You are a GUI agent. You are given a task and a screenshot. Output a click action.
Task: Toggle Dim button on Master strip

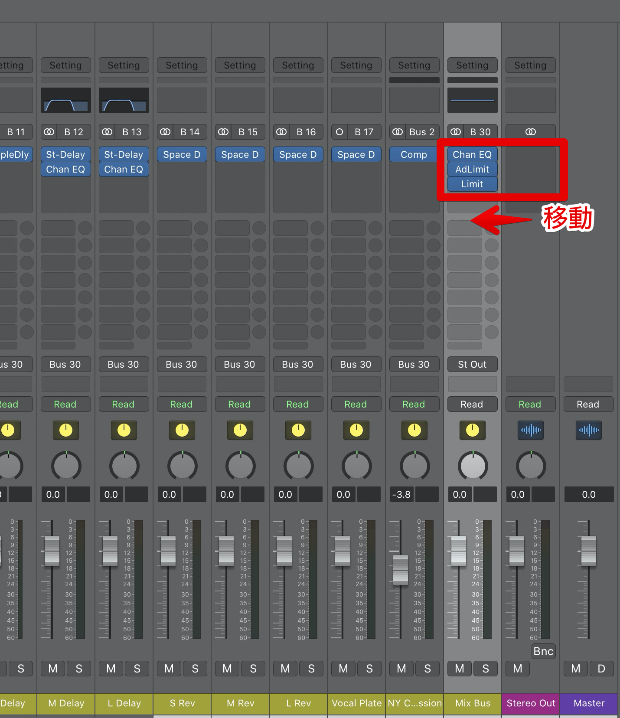pyautogui.click(x=601, y=669)
